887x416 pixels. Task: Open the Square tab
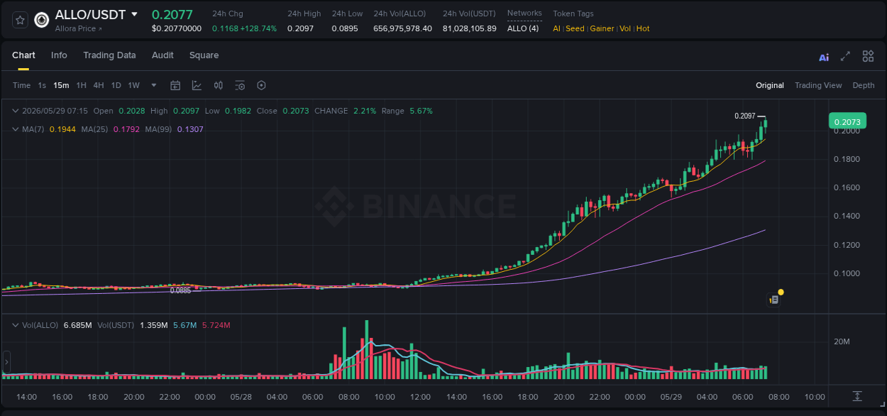click(204, 55)
